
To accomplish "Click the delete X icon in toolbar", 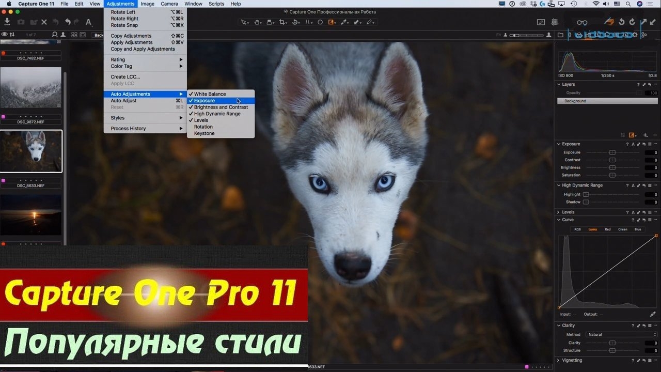I will pos(44,22).
